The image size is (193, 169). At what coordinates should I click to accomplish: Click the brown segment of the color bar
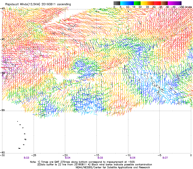[x=164, y=3]
